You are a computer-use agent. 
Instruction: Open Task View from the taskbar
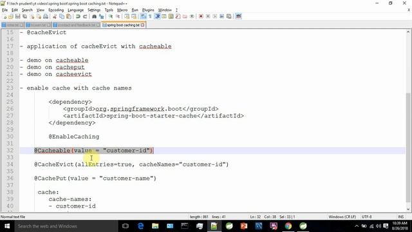tap(126, 226)
